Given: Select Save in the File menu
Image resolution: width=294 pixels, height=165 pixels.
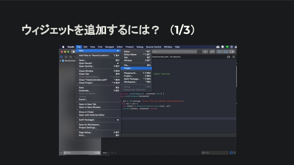Looking at the screenshot, I should 98,88.
